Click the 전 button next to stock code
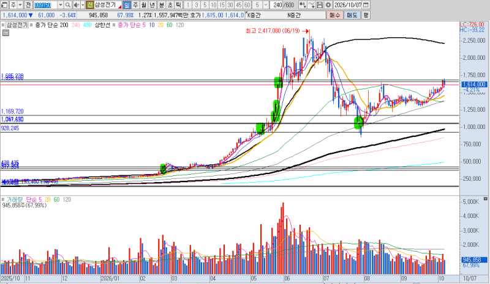Viewport: 490px width, 284px height. (x=28, y=5)
